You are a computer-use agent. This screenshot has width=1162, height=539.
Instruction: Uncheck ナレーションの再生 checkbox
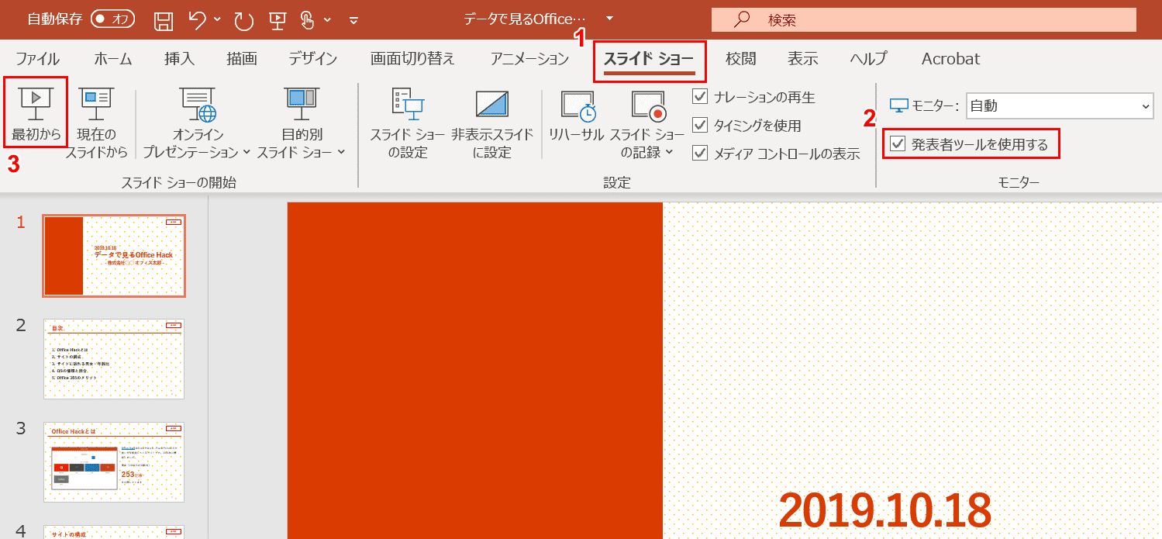[x=701, y=97]
